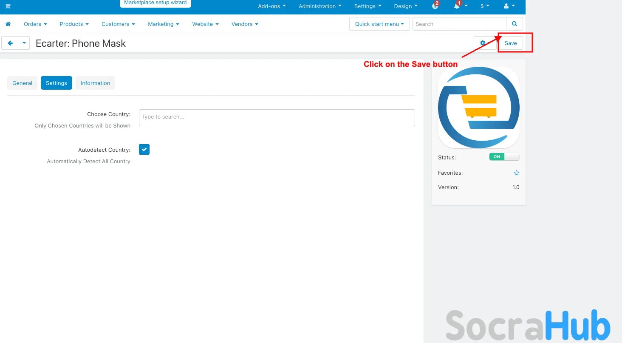This screenshot has height=343, width=622.
Task: Select the Settings tab
Action: pos(57,83)
